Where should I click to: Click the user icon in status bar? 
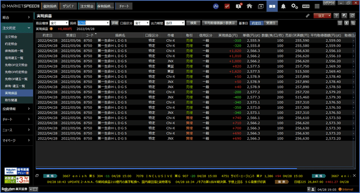point(313,189)
